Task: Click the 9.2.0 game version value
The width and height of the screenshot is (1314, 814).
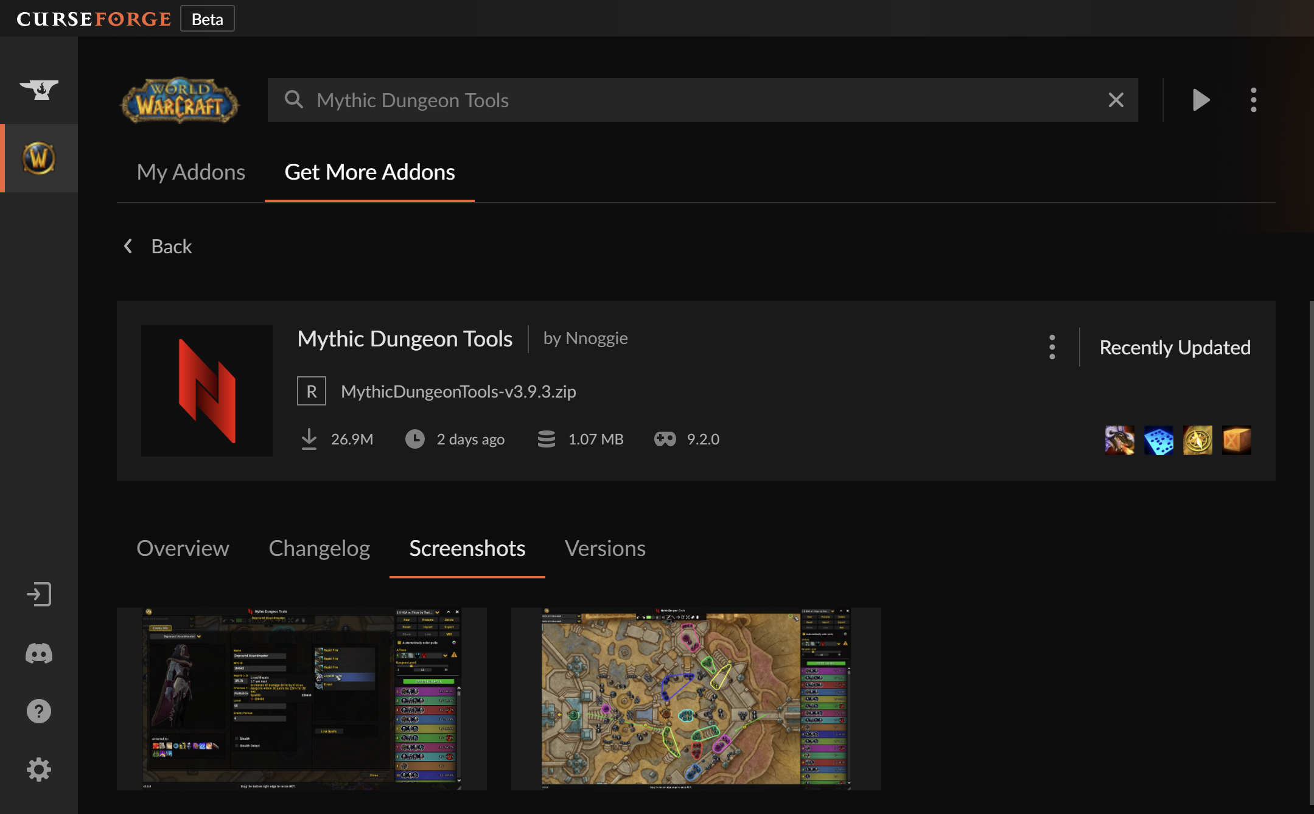Action: click(x=703, y=439)
